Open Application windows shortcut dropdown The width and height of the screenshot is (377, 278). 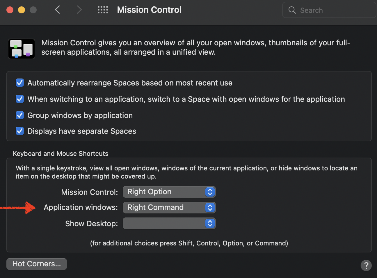(x=169, y=208)
